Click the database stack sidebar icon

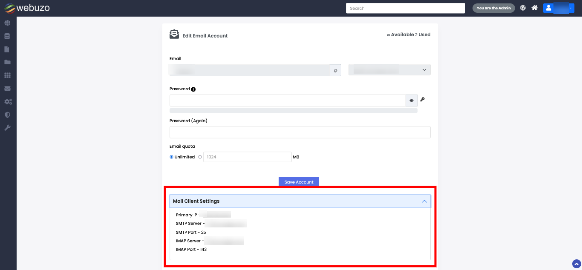[7, 36]
